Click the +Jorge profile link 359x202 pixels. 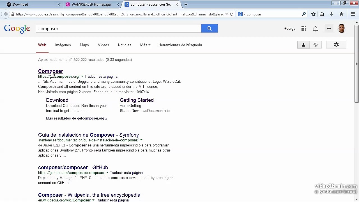290,28
